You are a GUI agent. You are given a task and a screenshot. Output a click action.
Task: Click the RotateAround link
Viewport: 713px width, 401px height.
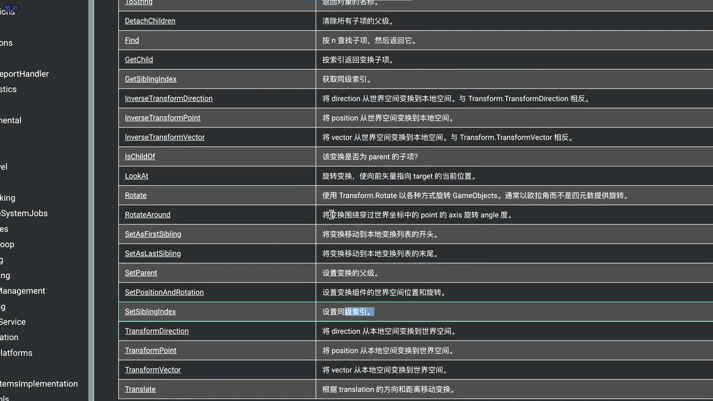coord(147,215)
